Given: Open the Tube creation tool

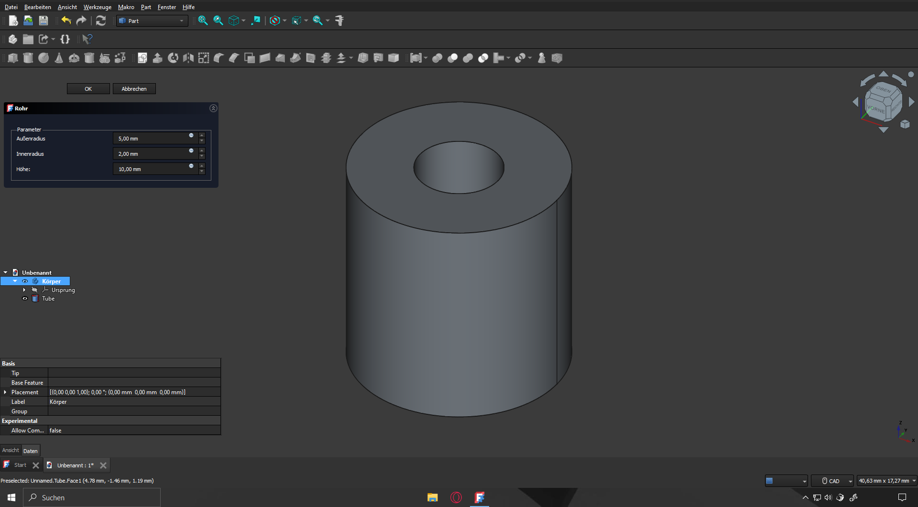Looking at the screenshot, I should click(x=90, y=58).
